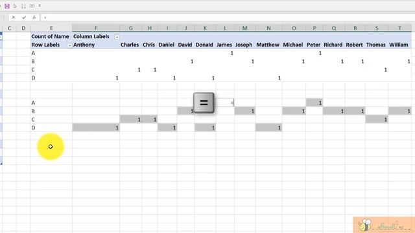Click the pointer arrow icon next to Save
Viewport: 415px width, 233px height.
(x=15, y=6)
